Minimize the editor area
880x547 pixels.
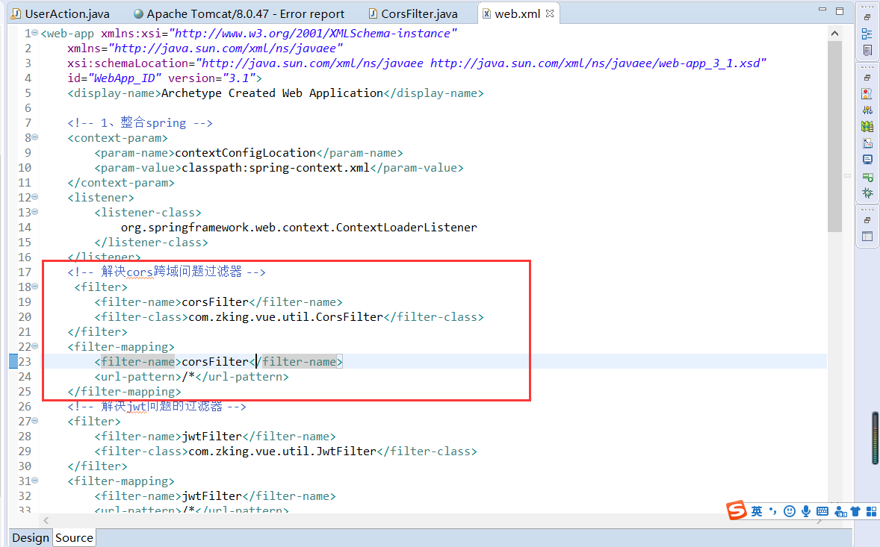(822, 10)
